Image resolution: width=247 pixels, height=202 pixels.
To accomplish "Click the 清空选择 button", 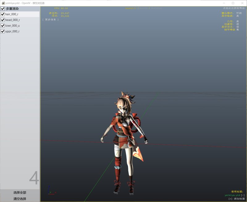I will (x=20, y=199).
